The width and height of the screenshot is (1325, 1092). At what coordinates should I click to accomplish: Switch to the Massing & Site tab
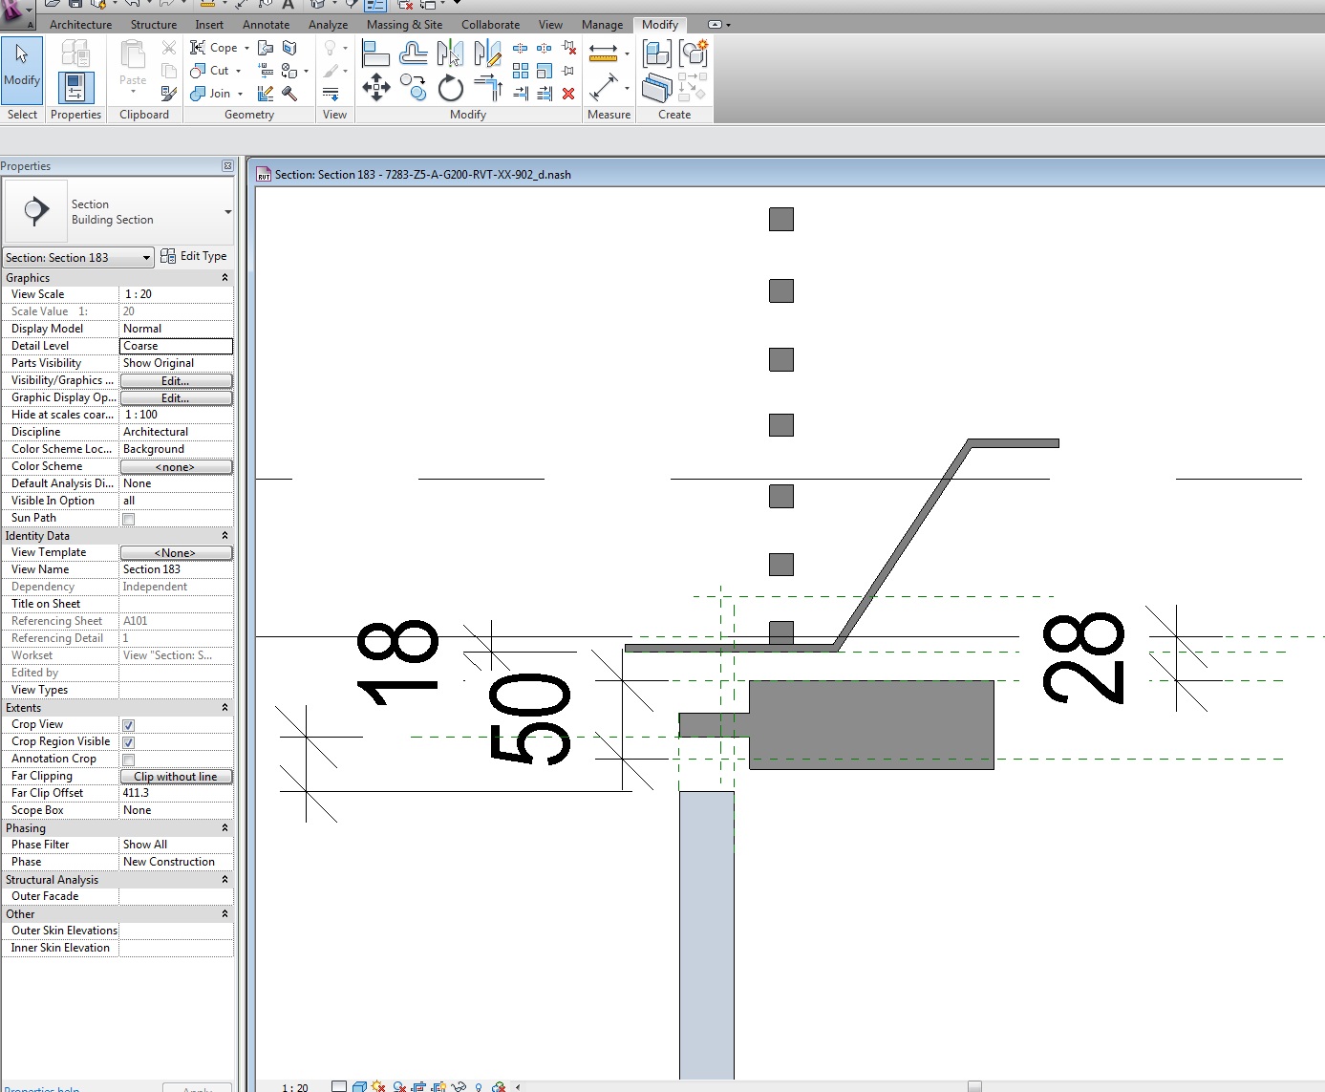pos(404,25)
